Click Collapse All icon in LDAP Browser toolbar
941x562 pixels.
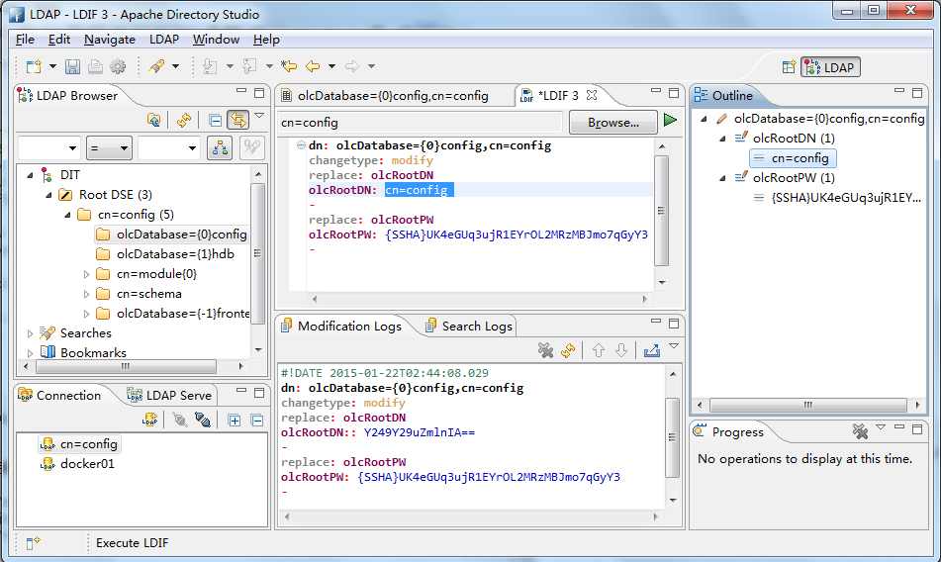215,120
